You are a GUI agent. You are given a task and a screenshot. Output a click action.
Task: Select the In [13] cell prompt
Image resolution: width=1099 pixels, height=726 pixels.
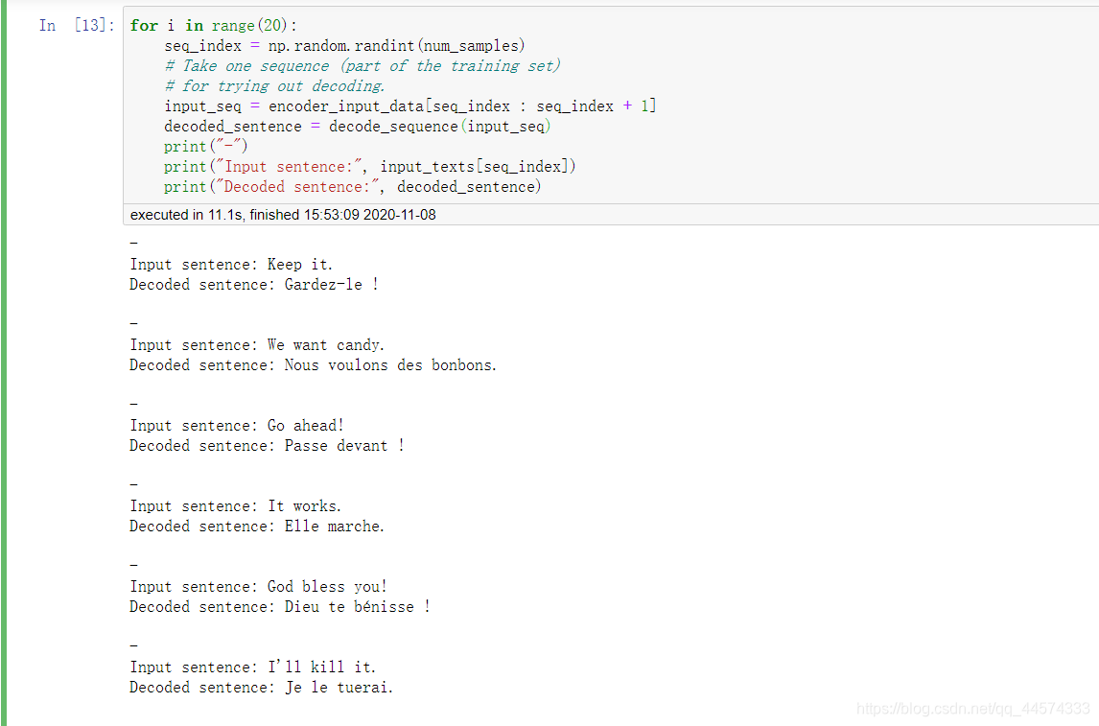(77, 25)
